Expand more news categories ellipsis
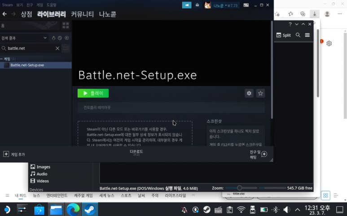347x216 pixels. 193,195
